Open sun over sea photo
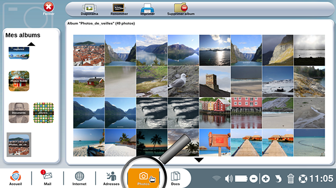 pos(215,50)
